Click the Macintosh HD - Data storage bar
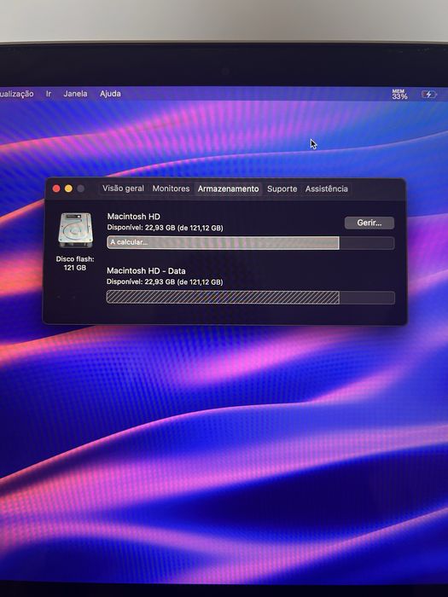Screen dimensions: 448x597 click(251, 298)
